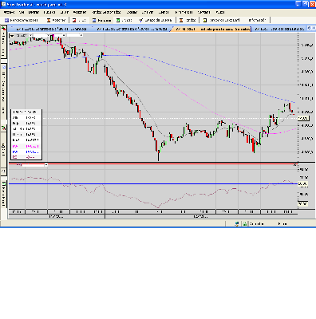Select the blue horizontal level line in the indicator panel
The image size is (316, 319).
153,183
